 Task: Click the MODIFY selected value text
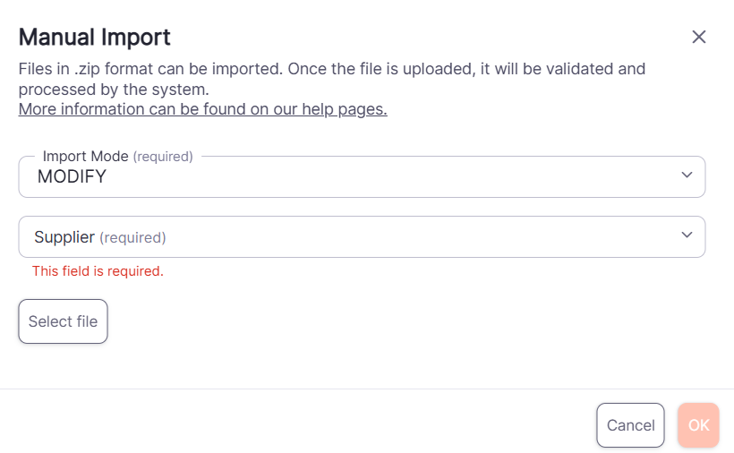click(72, 177)
